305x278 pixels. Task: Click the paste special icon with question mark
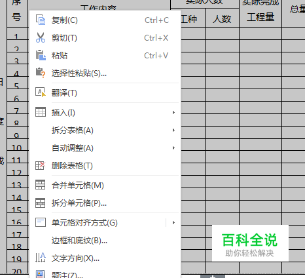[x=41, y=73]
